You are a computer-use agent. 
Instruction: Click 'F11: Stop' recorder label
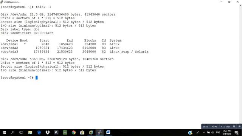click(225, 127)
